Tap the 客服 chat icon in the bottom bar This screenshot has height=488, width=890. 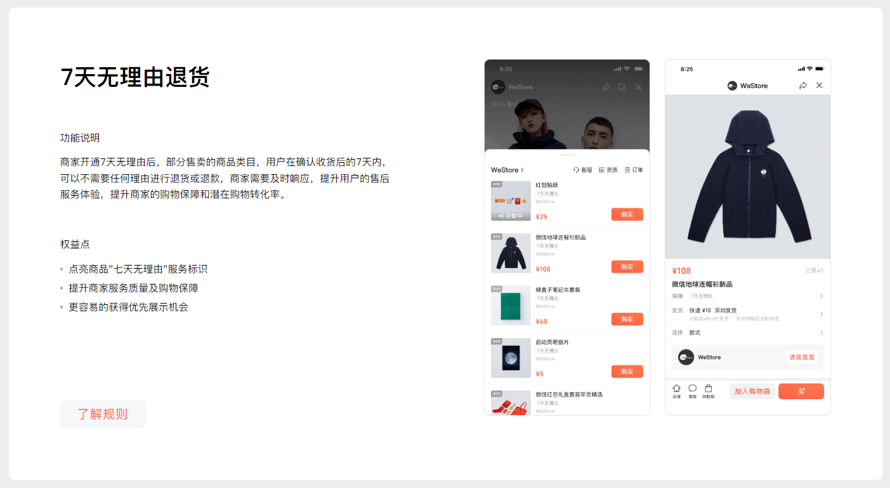click(x=692, y=391)
